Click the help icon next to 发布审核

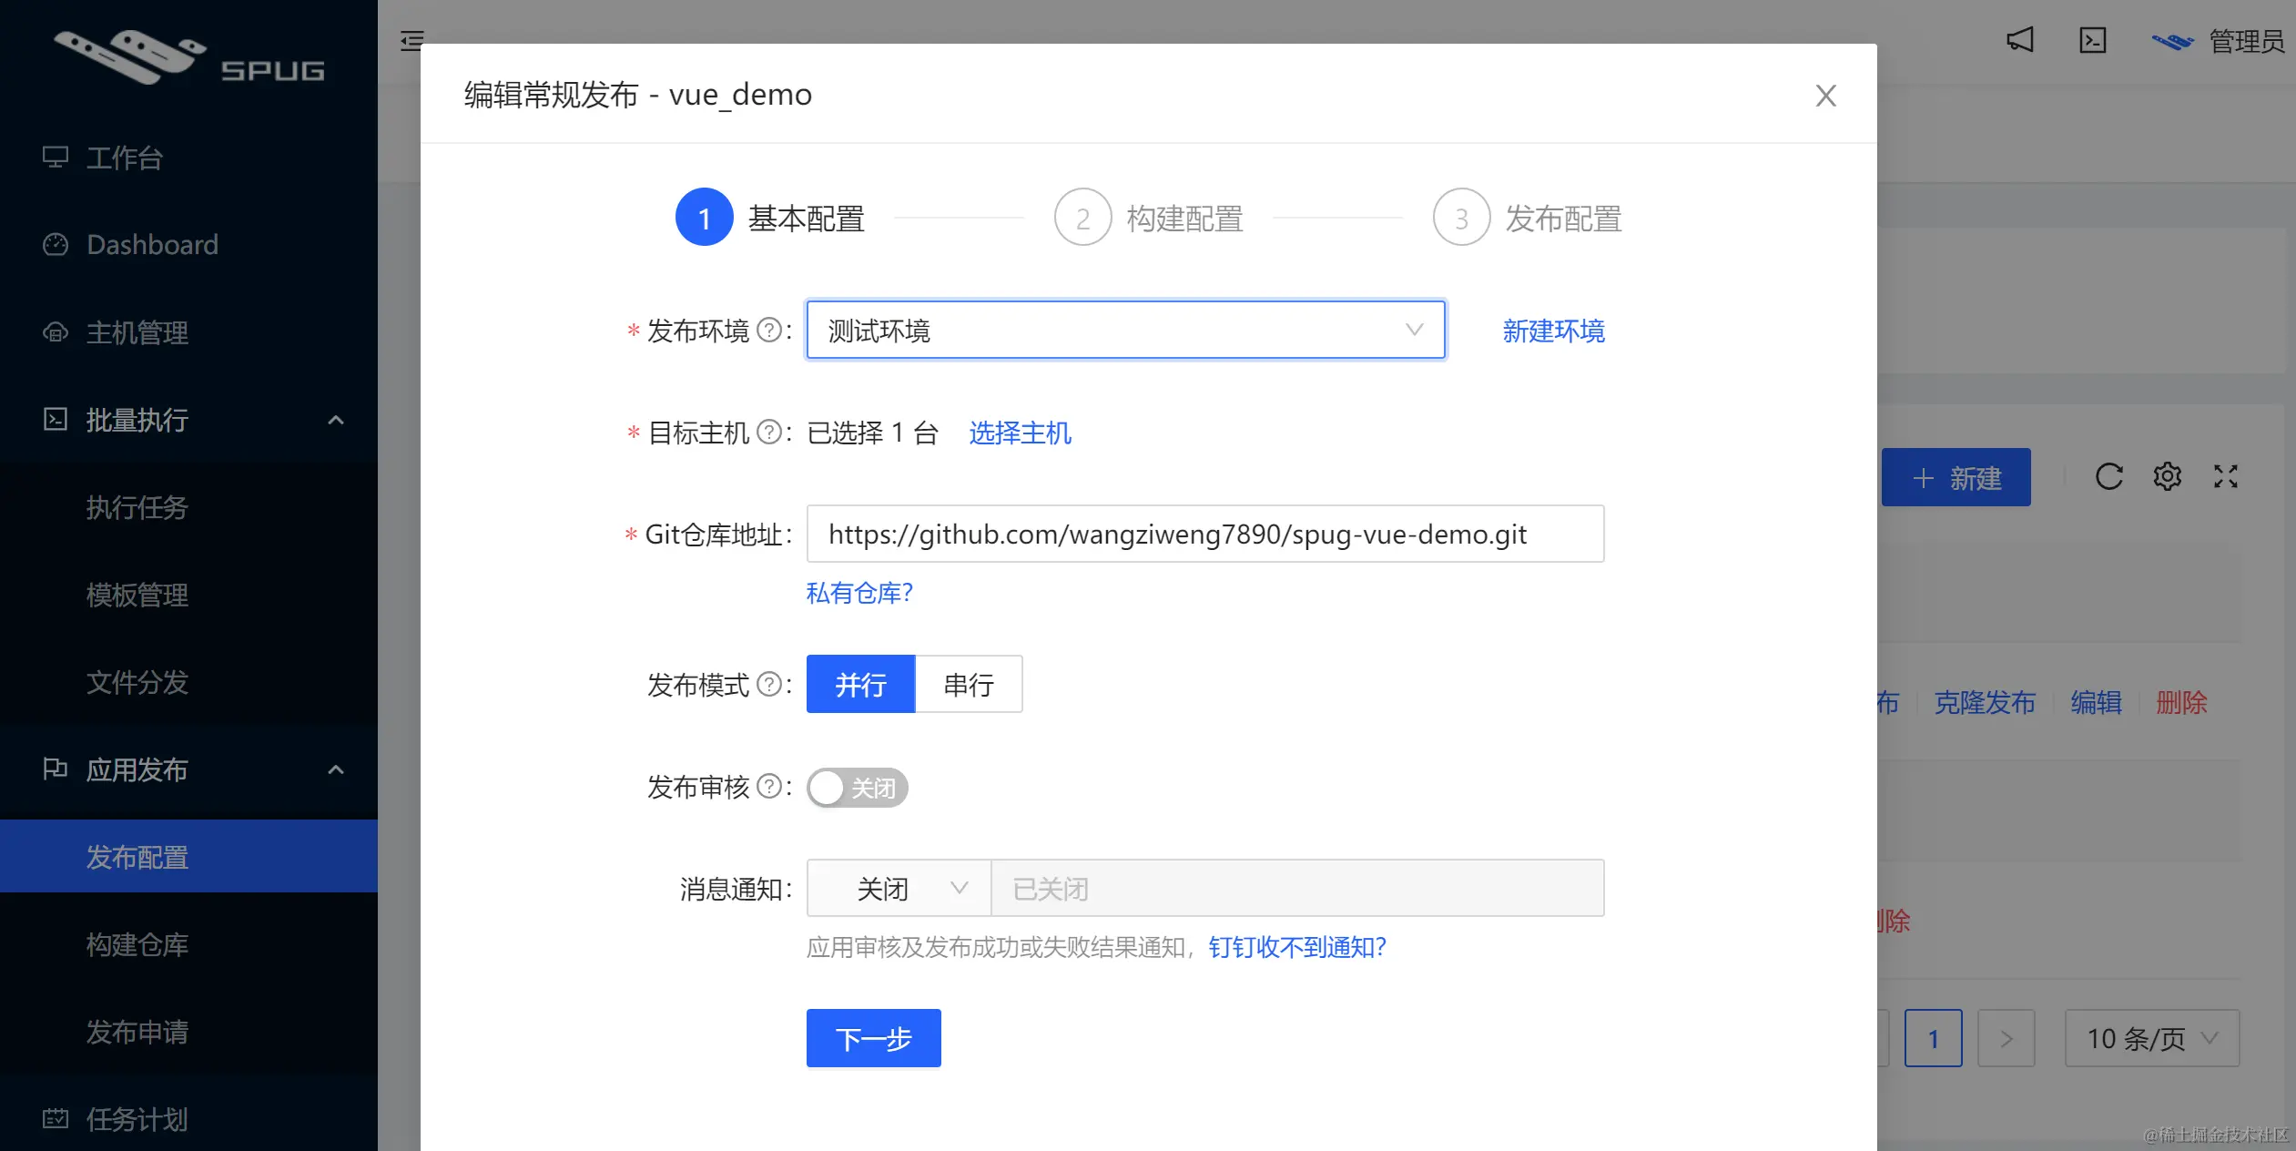coord(769,786)
